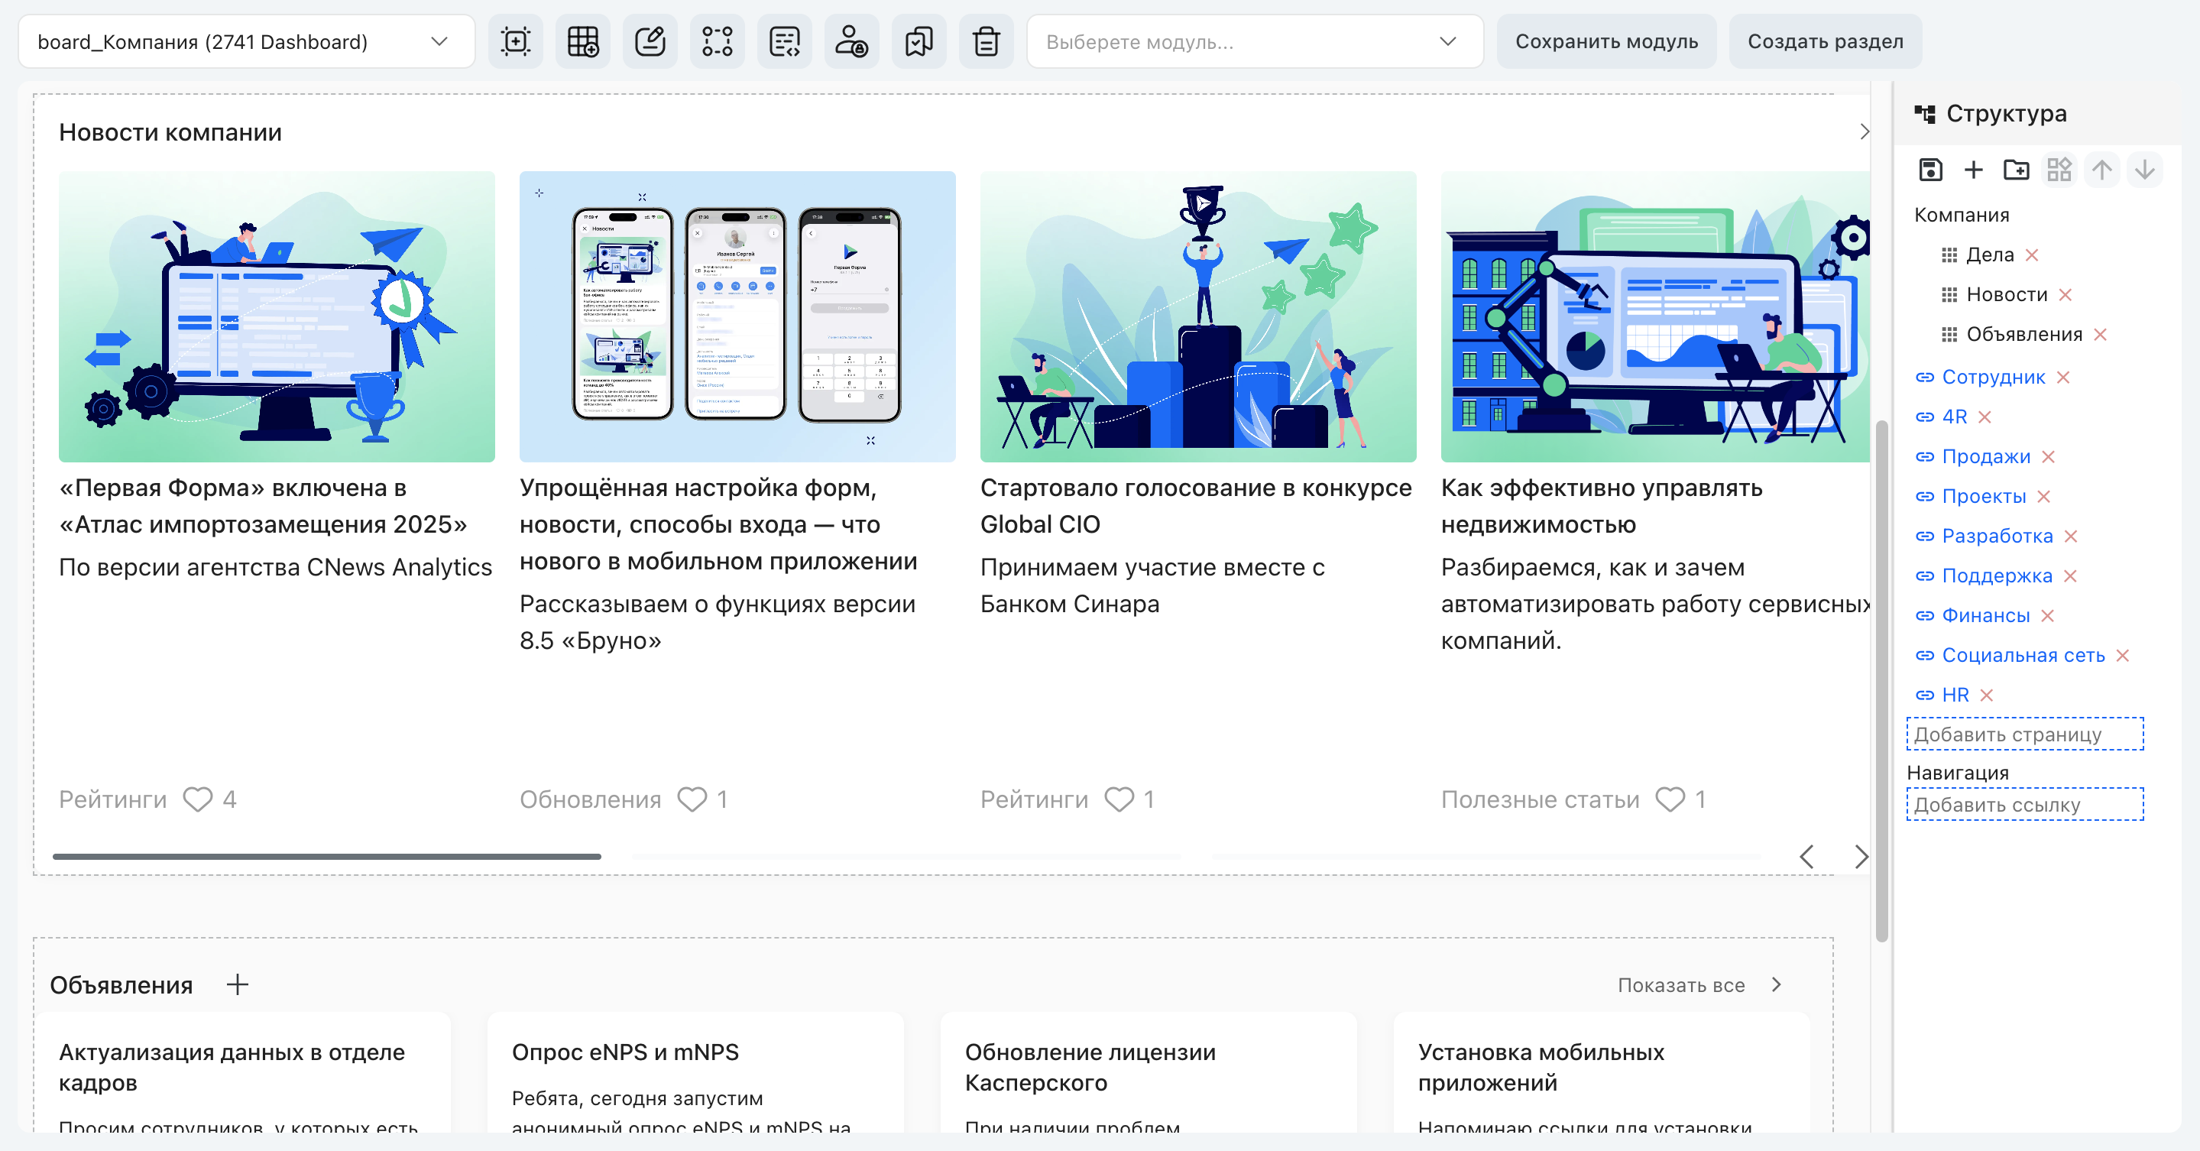Open the mobile phones news thumbnail
This screenshot has width=2200, height=1151.
pyautogui.click(x=737, y=316)
